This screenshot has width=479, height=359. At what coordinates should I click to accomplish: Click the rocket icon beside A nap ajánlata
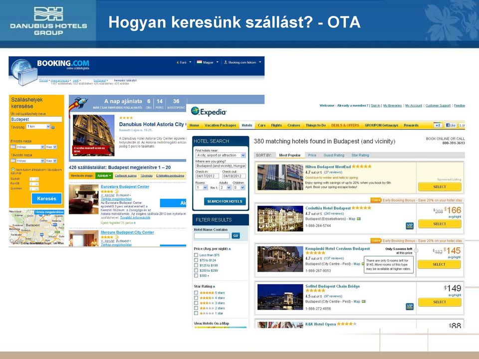pyautogui.click(x=78, y=105)
